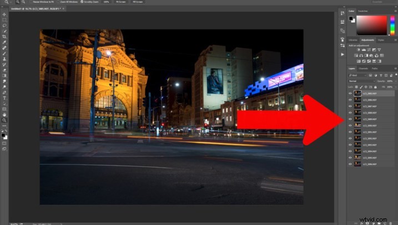
Task: Open the collapsed History panel icon
Action: tap(342, 13)
